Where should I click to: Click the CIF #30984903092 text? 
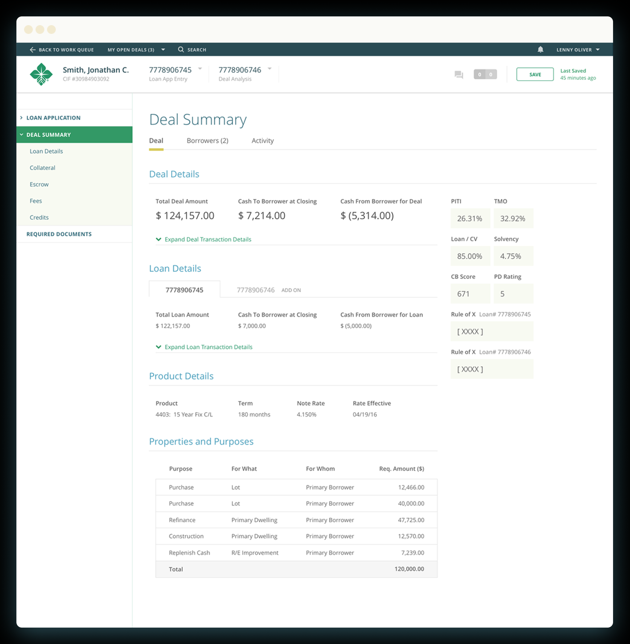[x=86, y=79]
